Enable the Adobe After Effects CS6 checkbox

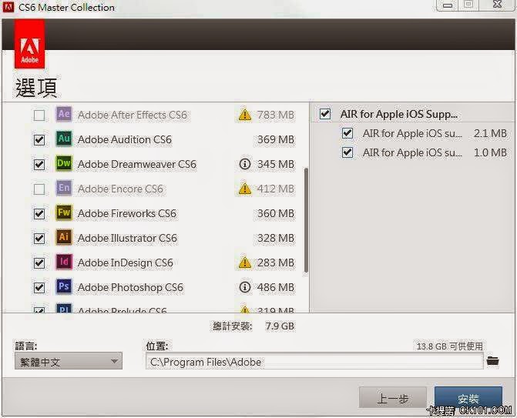[x=39, y=115]
